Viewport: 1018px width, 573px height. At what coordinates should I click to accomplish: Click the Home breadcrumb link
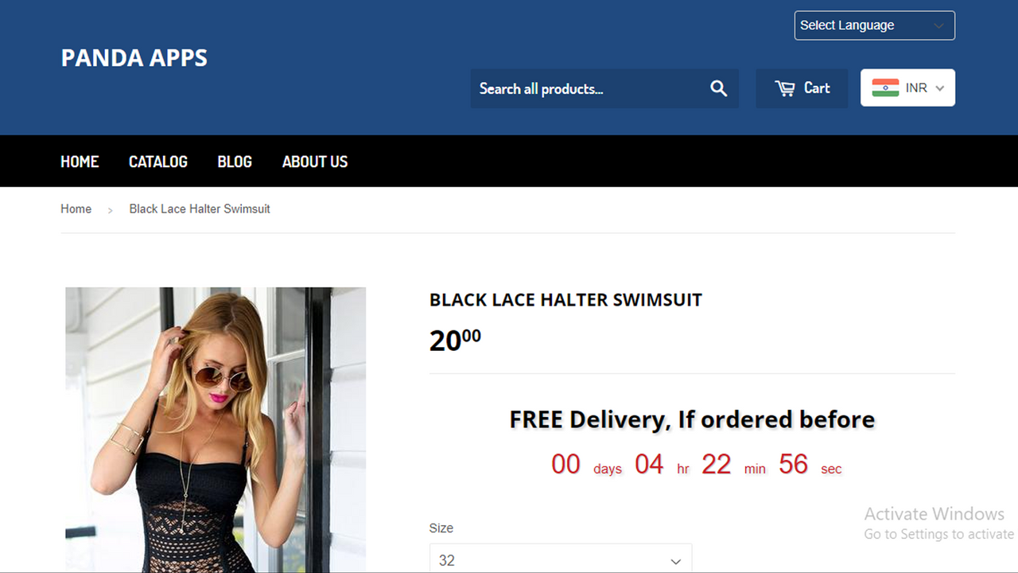tap(76, 209)
